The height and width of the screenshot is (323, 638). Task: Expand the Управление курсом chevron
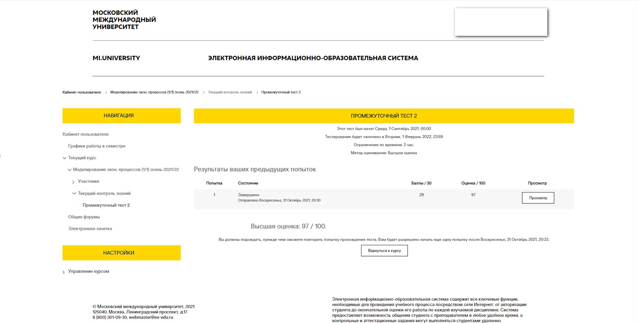click(x=63, y=272)
